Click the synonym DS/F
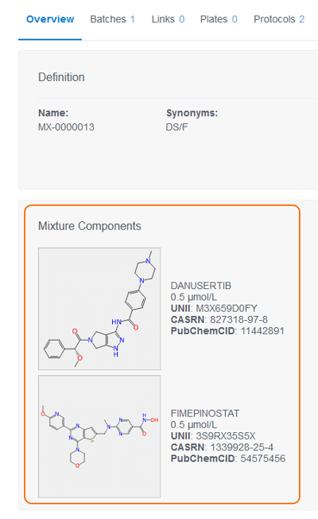The image size is (318, 519). pos(176,127)
